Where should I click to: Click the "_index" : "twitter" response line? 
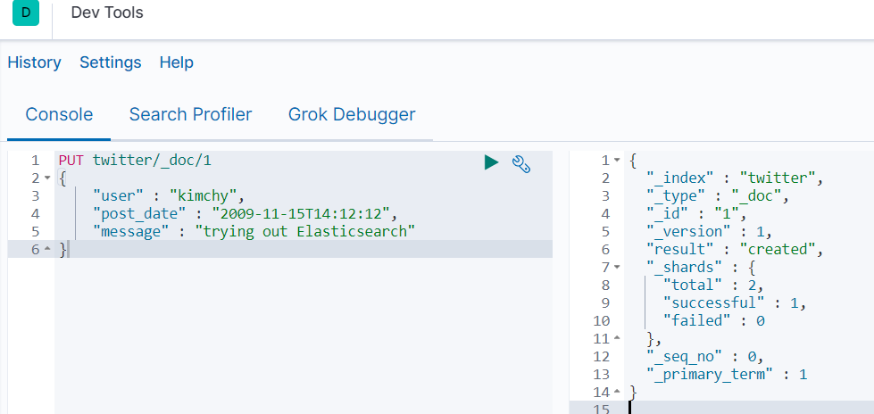735,178
